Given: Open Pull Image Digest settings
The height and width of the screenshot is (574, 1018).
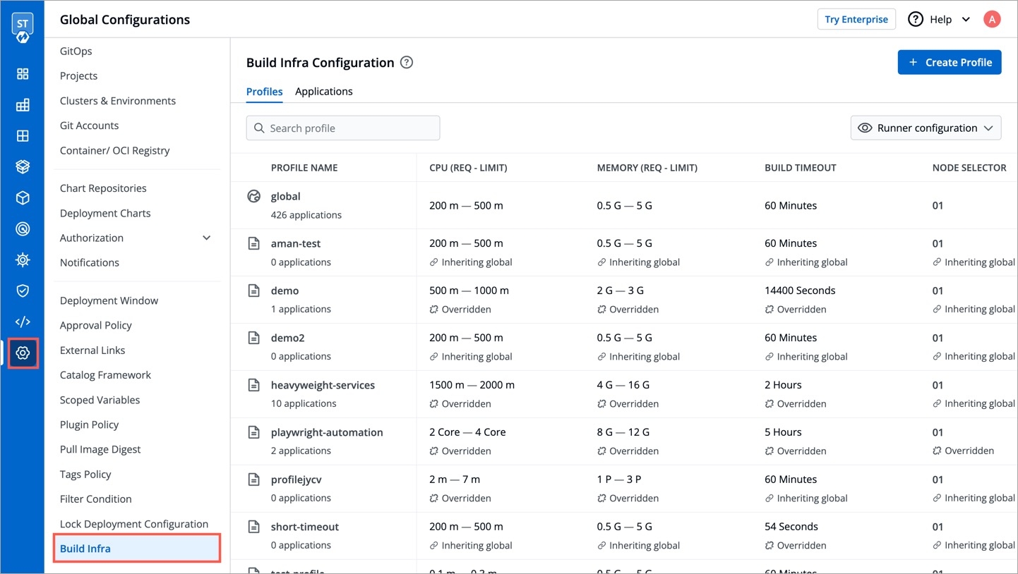Looking at the screenshot, I should [100, 449].
